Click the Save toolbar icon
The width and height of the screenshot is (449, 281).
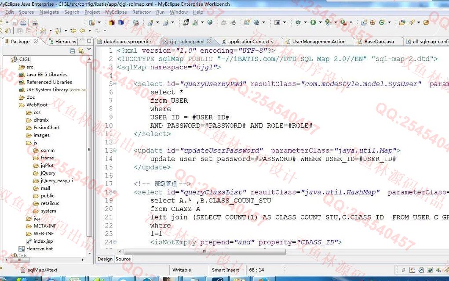[15, 22]
